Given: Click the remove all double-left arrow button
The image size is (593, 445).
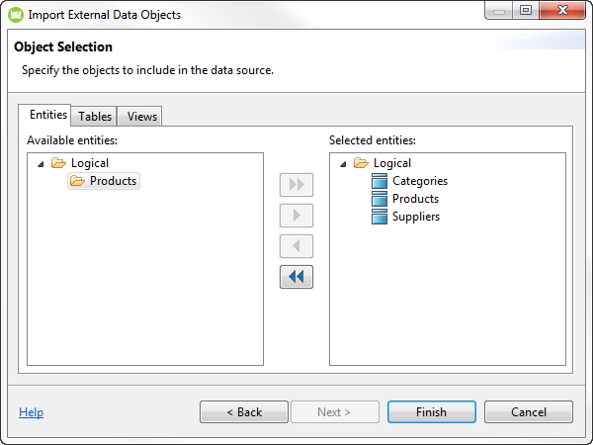Looking at the screenshot, I should 296,277.
